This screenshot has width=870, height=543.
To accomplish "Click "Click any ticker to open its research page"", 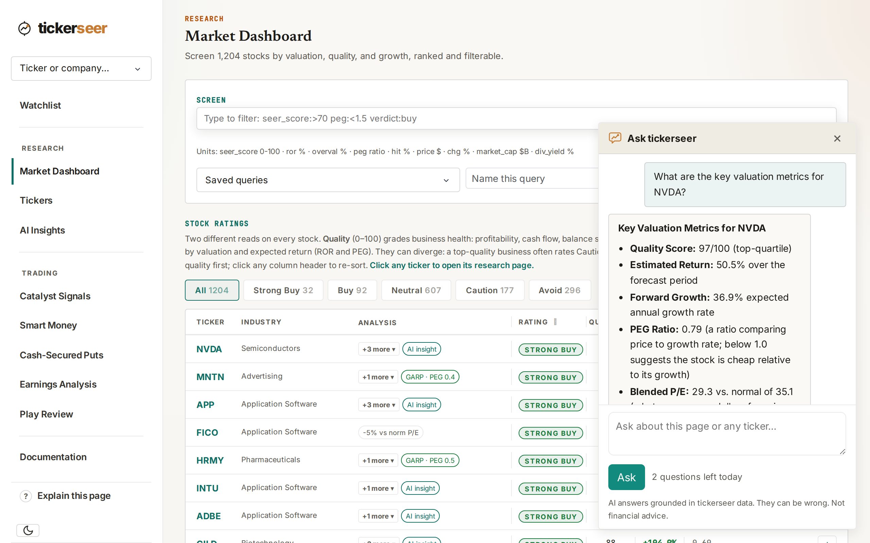I will (x=452, y=265).
